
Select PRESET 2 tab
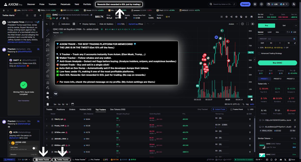(x=277, y=79)
